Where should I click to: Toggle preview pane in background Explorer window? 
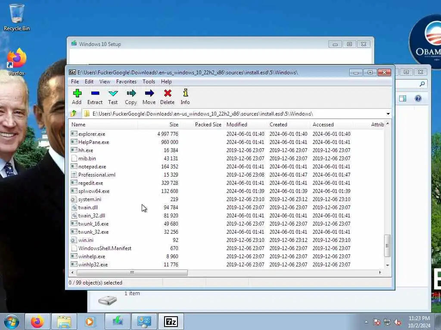[x=403, y=98]
